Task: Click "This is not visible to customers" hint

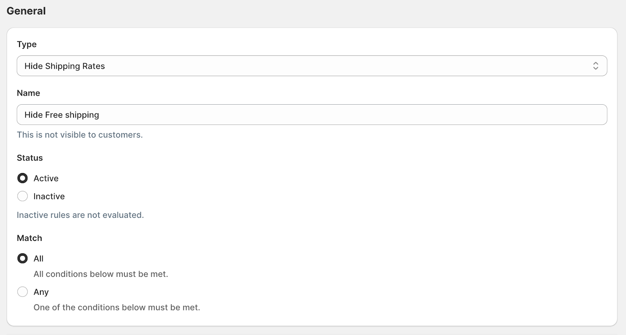Action: [x=80, y=135]
